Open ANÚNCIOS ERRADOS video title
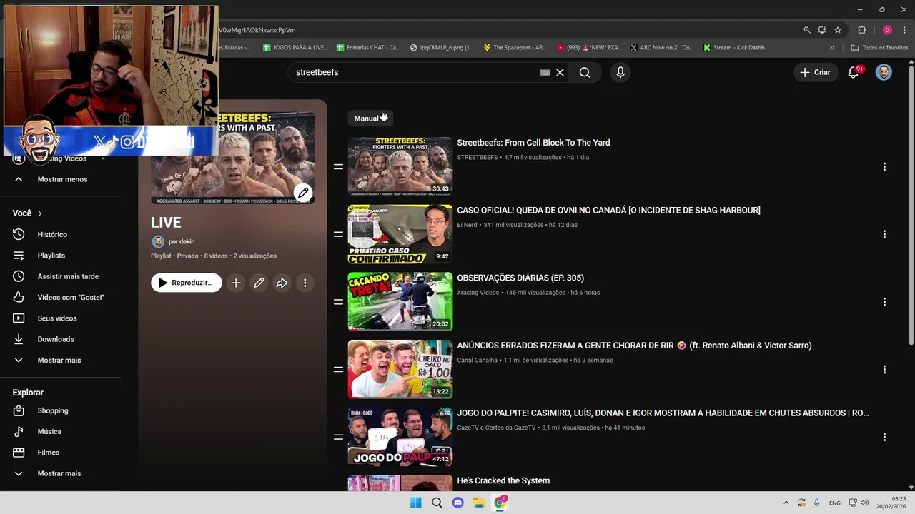 634,346
